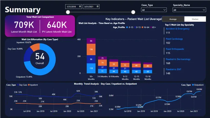
Task: Click the start date field 1/31/2018
Action: pos(73,7)
